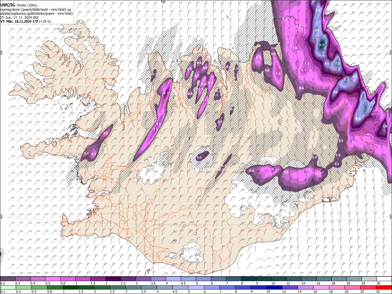Click the 'UWC/IG: Vindur (10m)' title text
The height and width of the screenshot is (294, 392).
pos(19,5)
